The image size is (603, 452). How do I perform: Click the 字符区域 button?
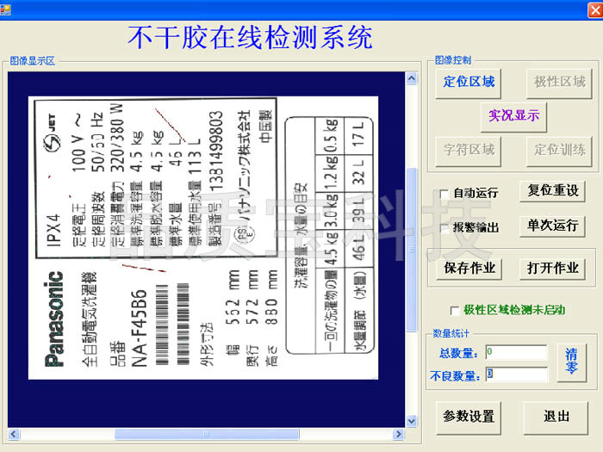click(x=468, y=151)
